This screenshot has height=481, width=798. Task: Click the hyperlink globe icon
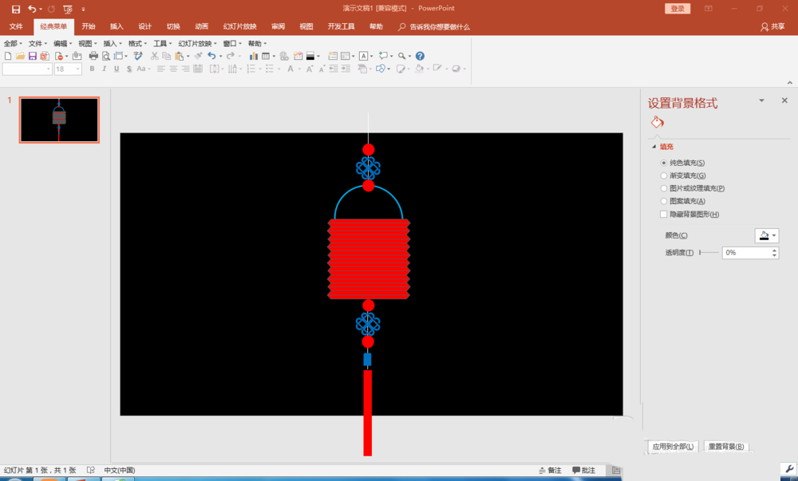pos(284,56)
